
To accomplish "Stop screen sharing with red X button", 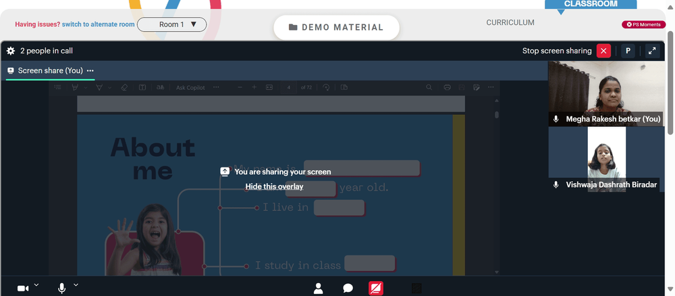I will (603, 51).
